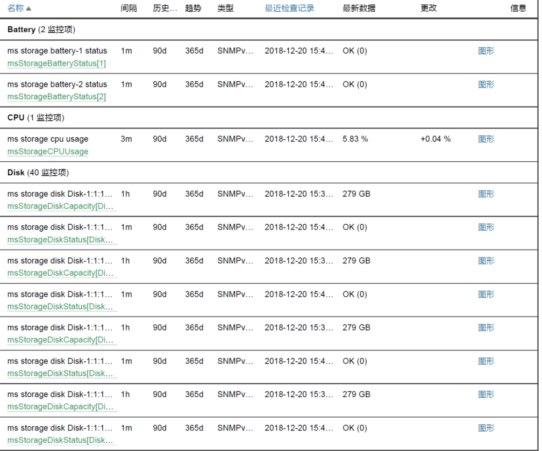Image resolution: width=542 pixels, height=451 pixels.
Task: Click the 1m interval in battery-2 row
Action: click(126, 84)
